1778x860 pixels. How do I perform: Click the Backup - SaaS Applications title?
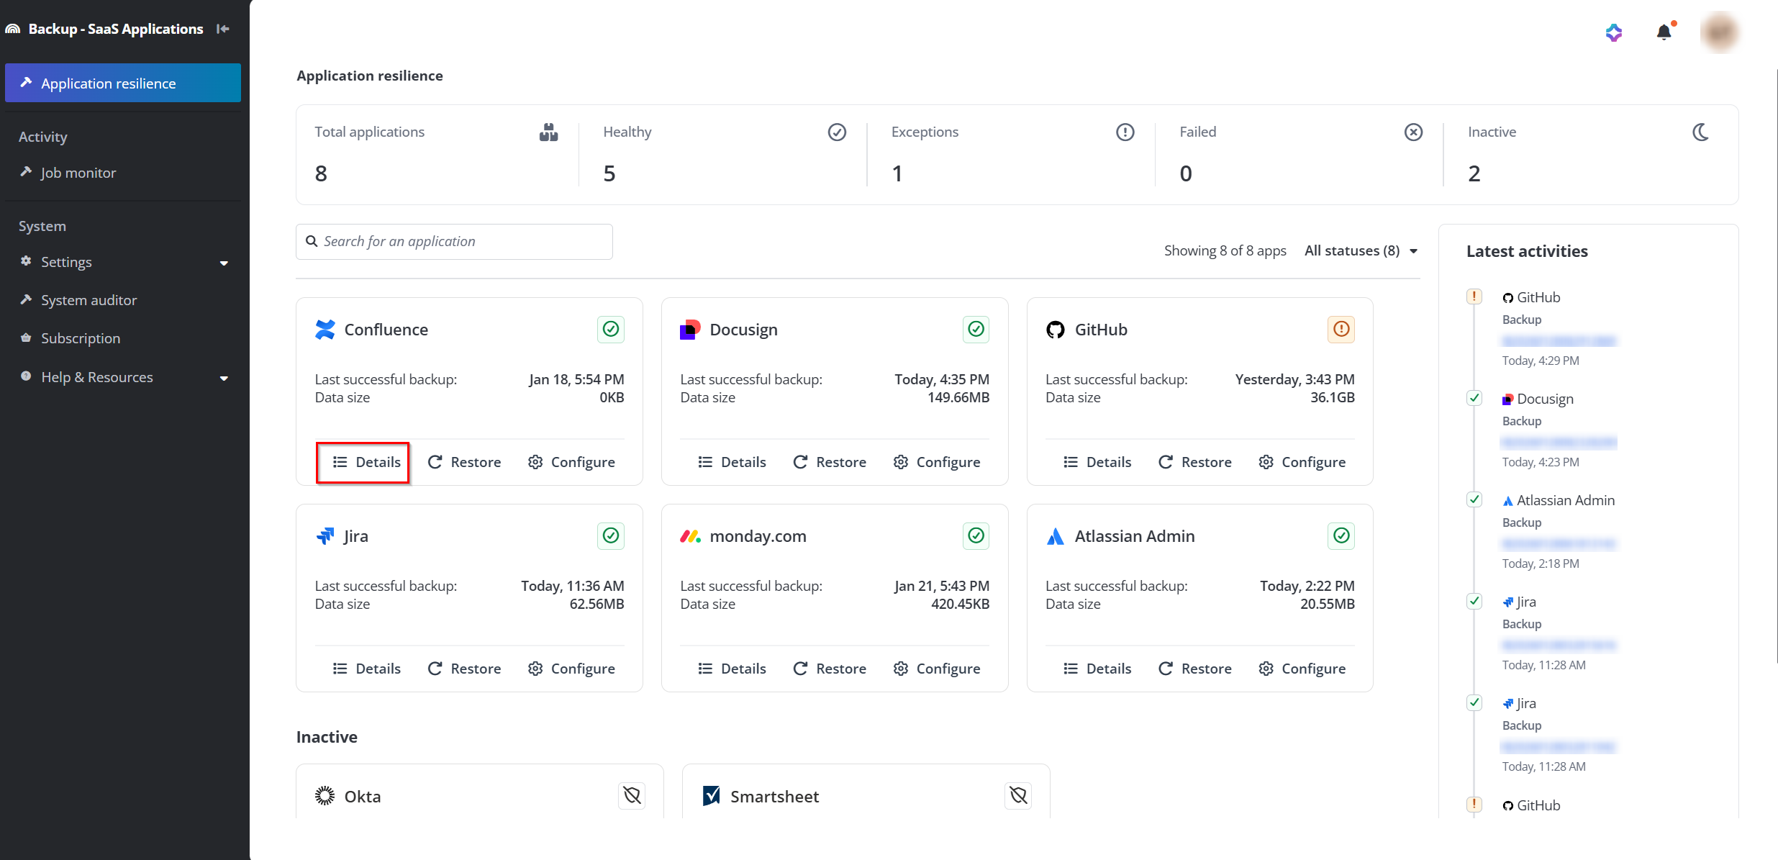(116, 29)
